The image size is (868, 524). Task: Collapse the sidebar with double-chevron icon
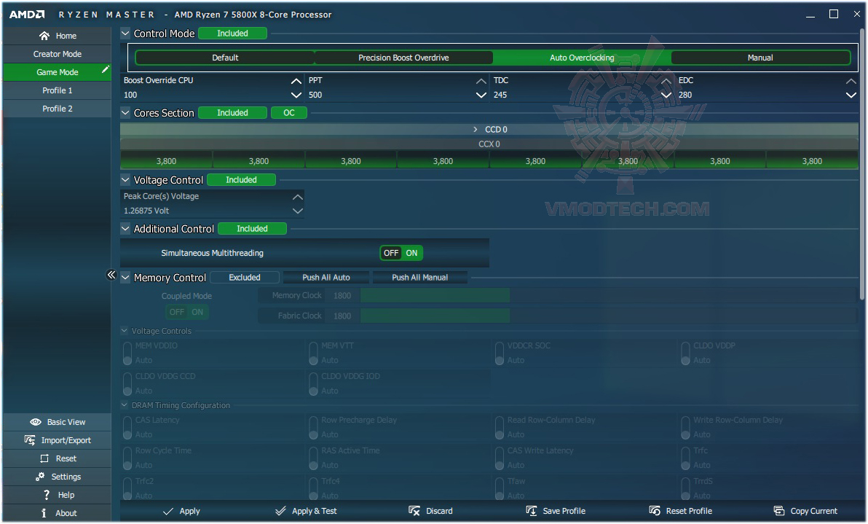(x=111, y=275)
